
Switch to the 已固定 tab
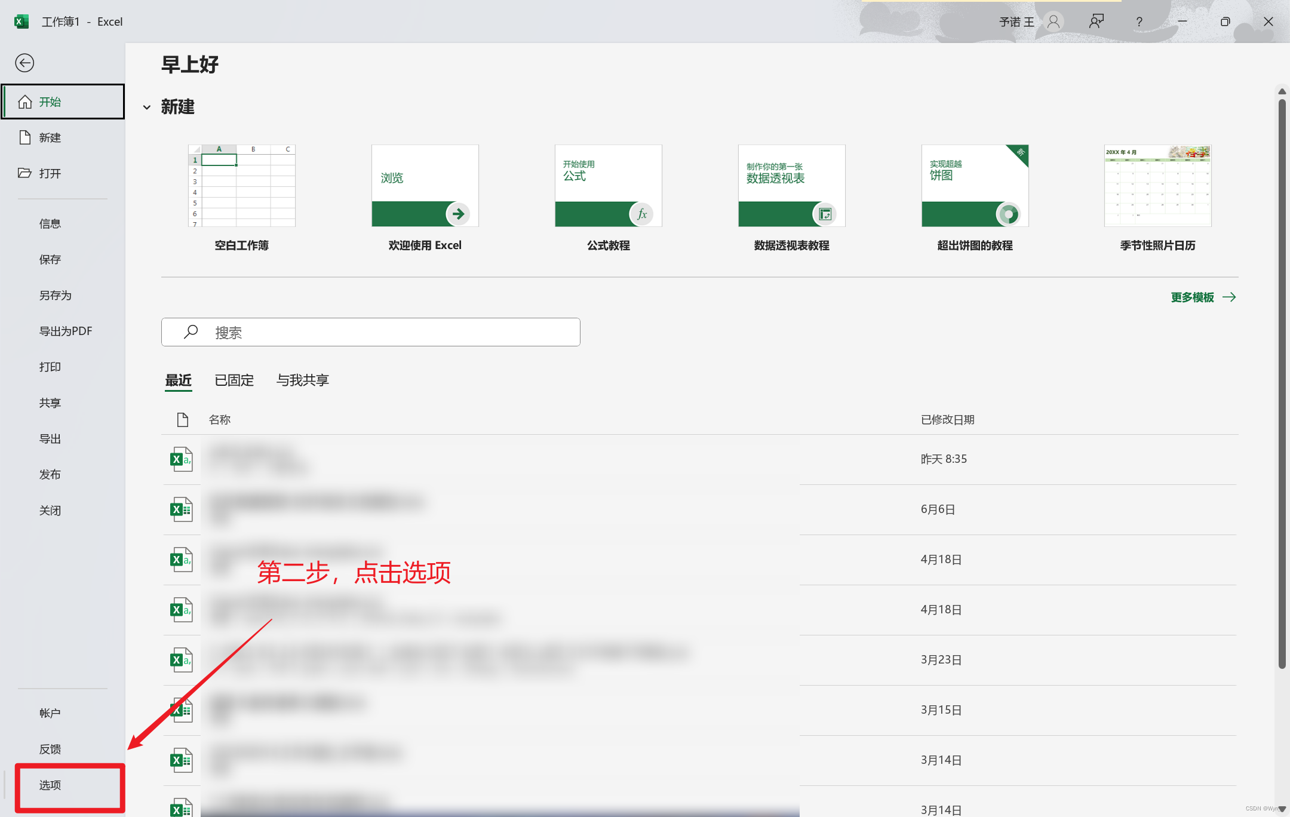coord(234,380)
